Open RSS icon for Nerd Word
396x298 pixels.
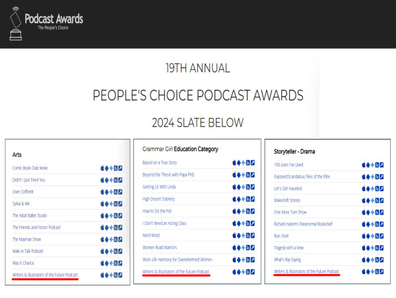point(248,235)
